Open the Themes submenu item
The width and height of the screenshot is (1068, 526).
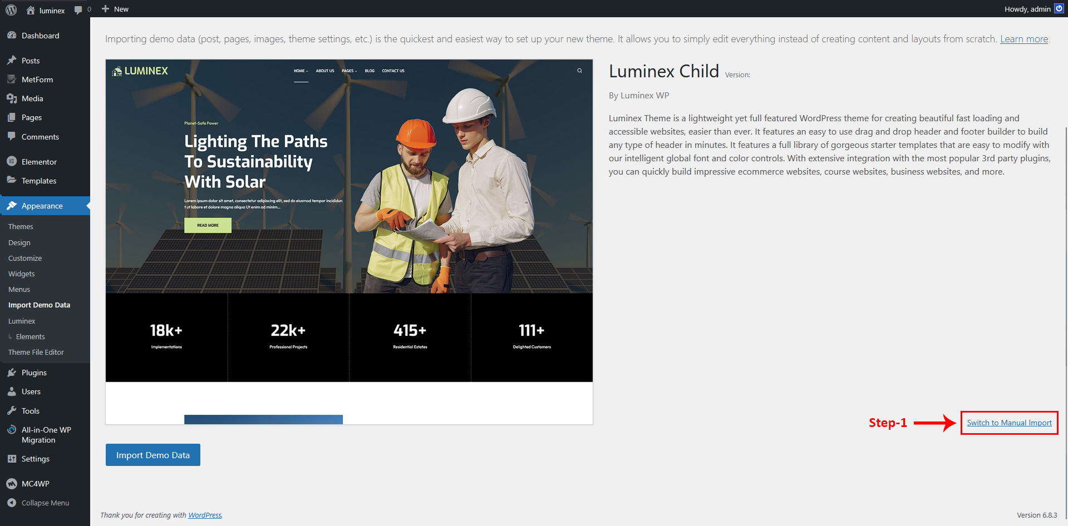tap(21, 227)
